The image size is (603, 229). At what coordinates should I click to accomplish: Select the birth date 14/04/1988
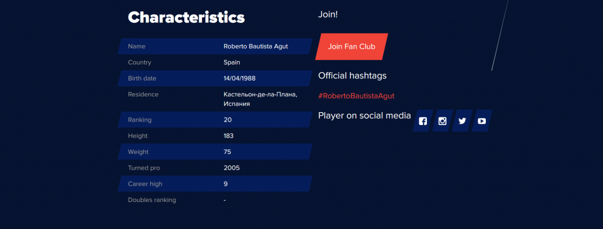click(240, 78)
